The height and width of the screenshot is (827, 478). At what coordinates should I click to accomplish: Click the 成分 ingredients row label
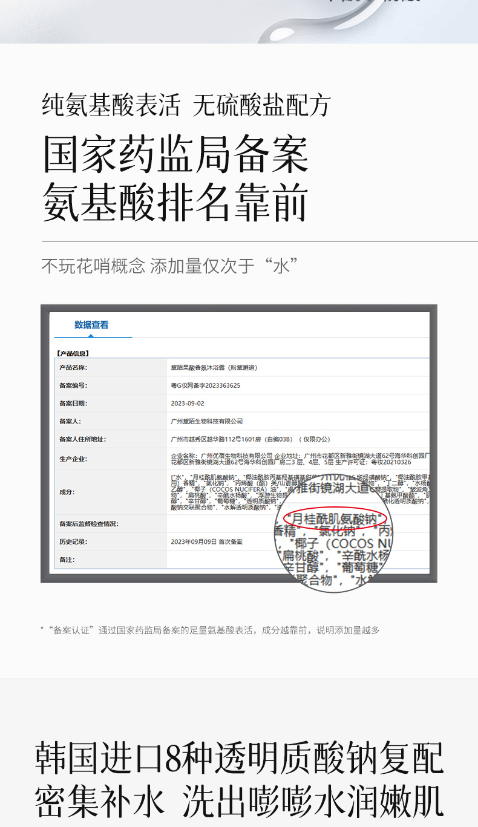[67, 492]
